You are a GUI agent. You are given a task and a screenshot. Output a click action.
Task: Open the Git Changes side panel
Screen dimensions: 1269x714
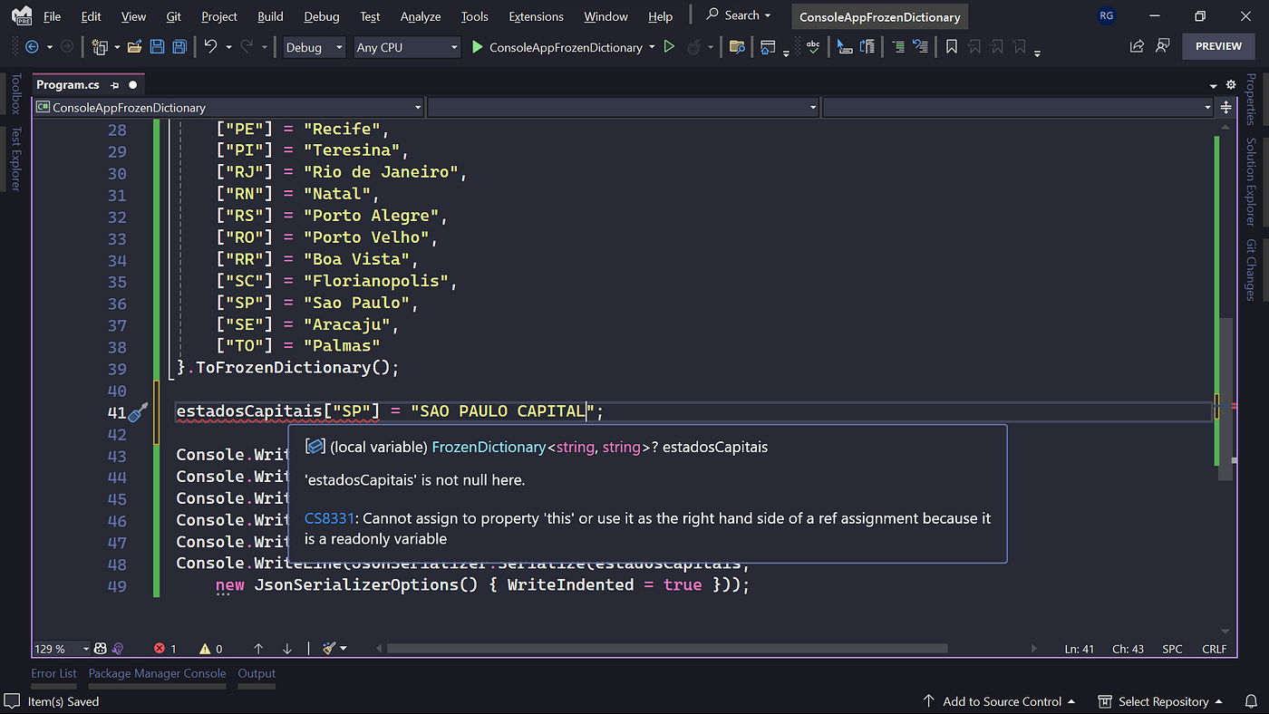(1251, 270)
